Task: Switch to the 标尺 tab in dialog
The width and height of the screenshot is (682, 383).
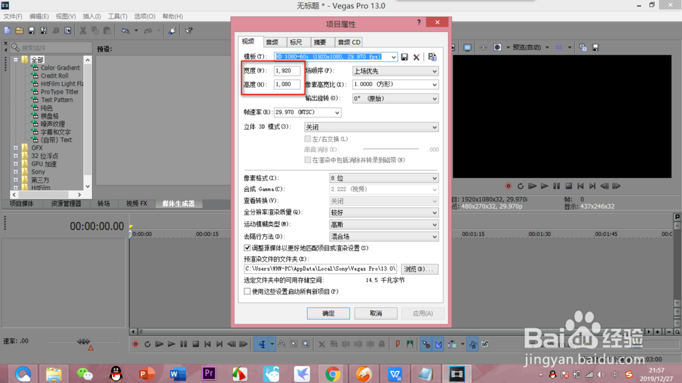Action: pos(296,42)
